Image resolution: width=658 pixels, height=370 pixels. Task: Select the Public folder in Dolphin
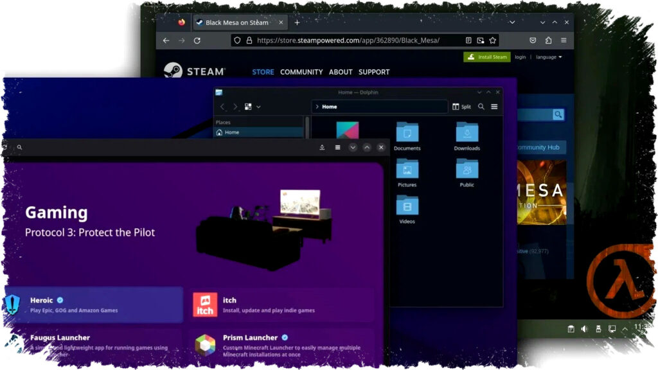click(x=467, y=173)
